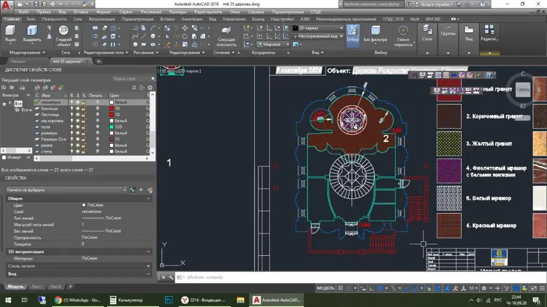Open the Слои panel in ribbon
The width and height of the screenshot is (547, 307).
coord(427,31)
